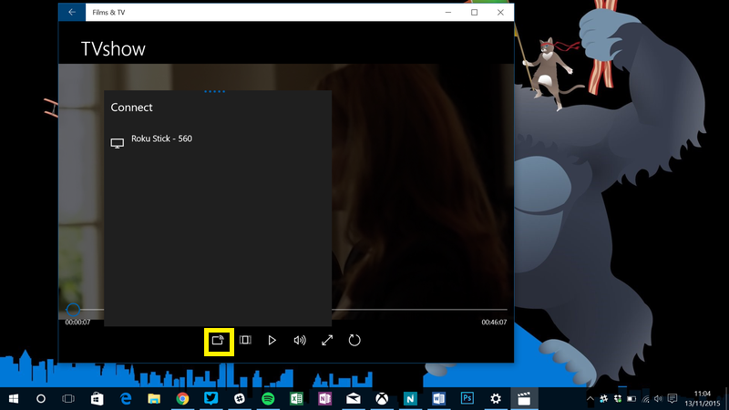The height and width of the screenshot is (410, 729).
Task: Switch the video to full screen
Action: [x=327, y=340]
